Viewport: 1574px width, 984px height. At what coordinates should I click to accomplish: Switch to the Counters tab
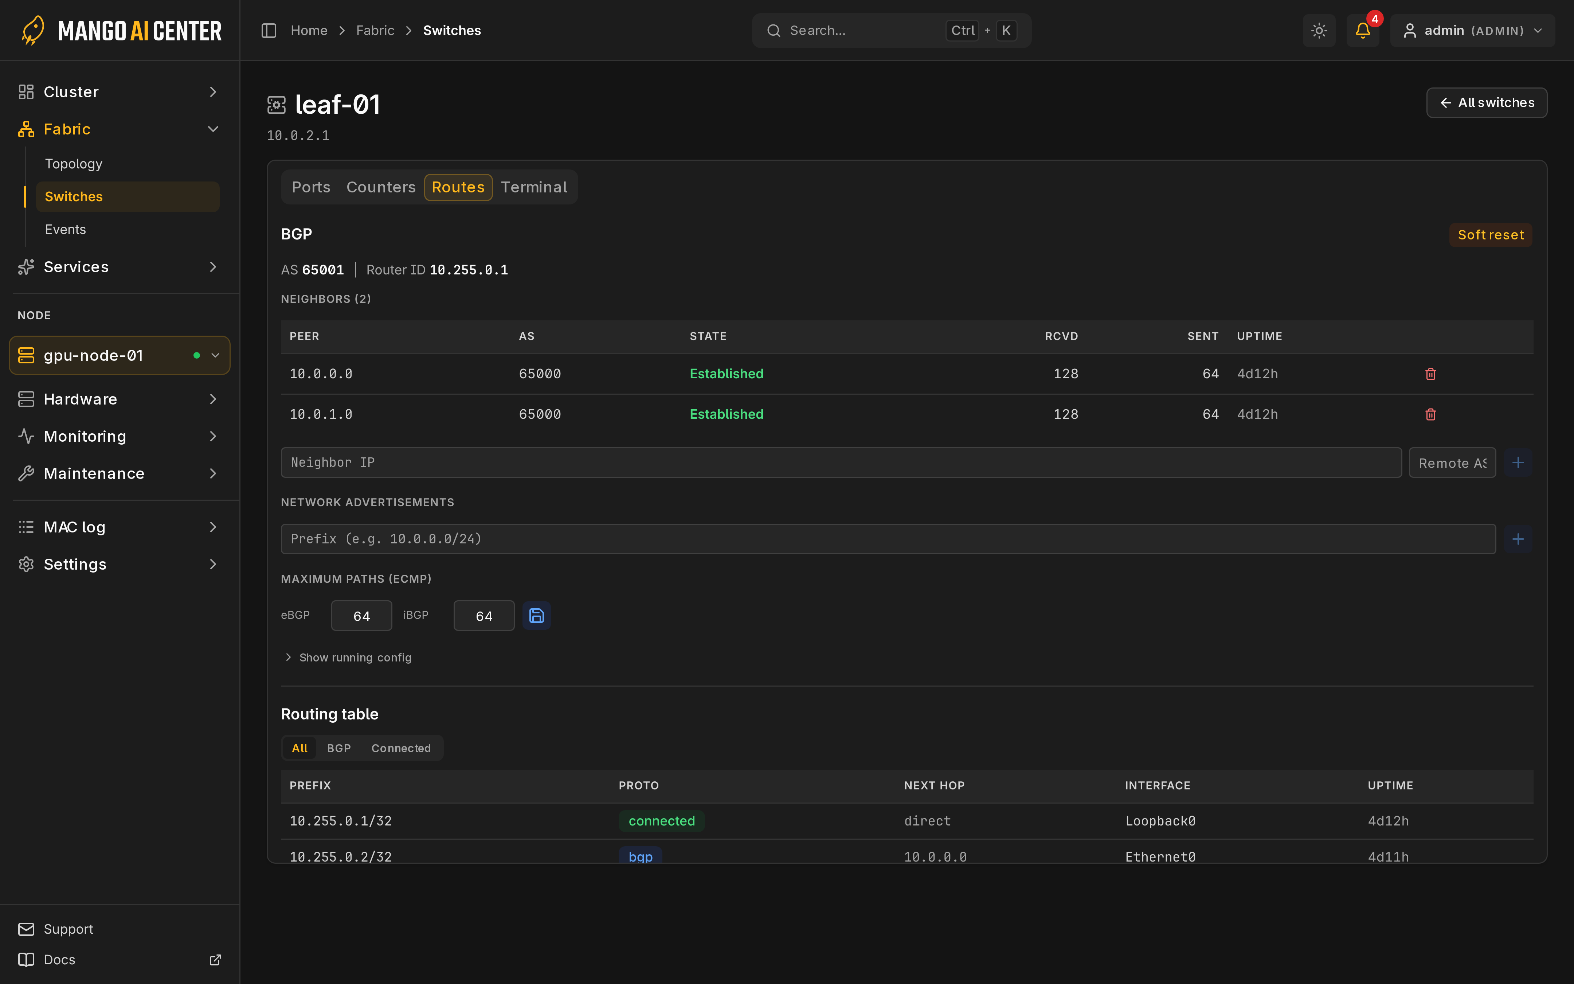pyautogui.click(x=381, y=187)
